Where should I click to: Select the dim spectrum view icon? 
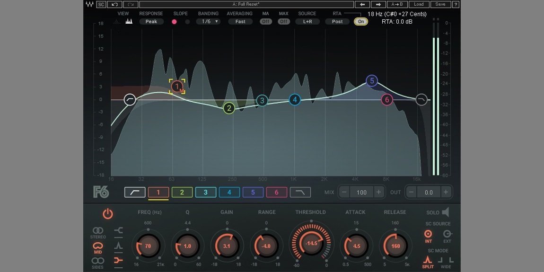click(x=116, y=21)
